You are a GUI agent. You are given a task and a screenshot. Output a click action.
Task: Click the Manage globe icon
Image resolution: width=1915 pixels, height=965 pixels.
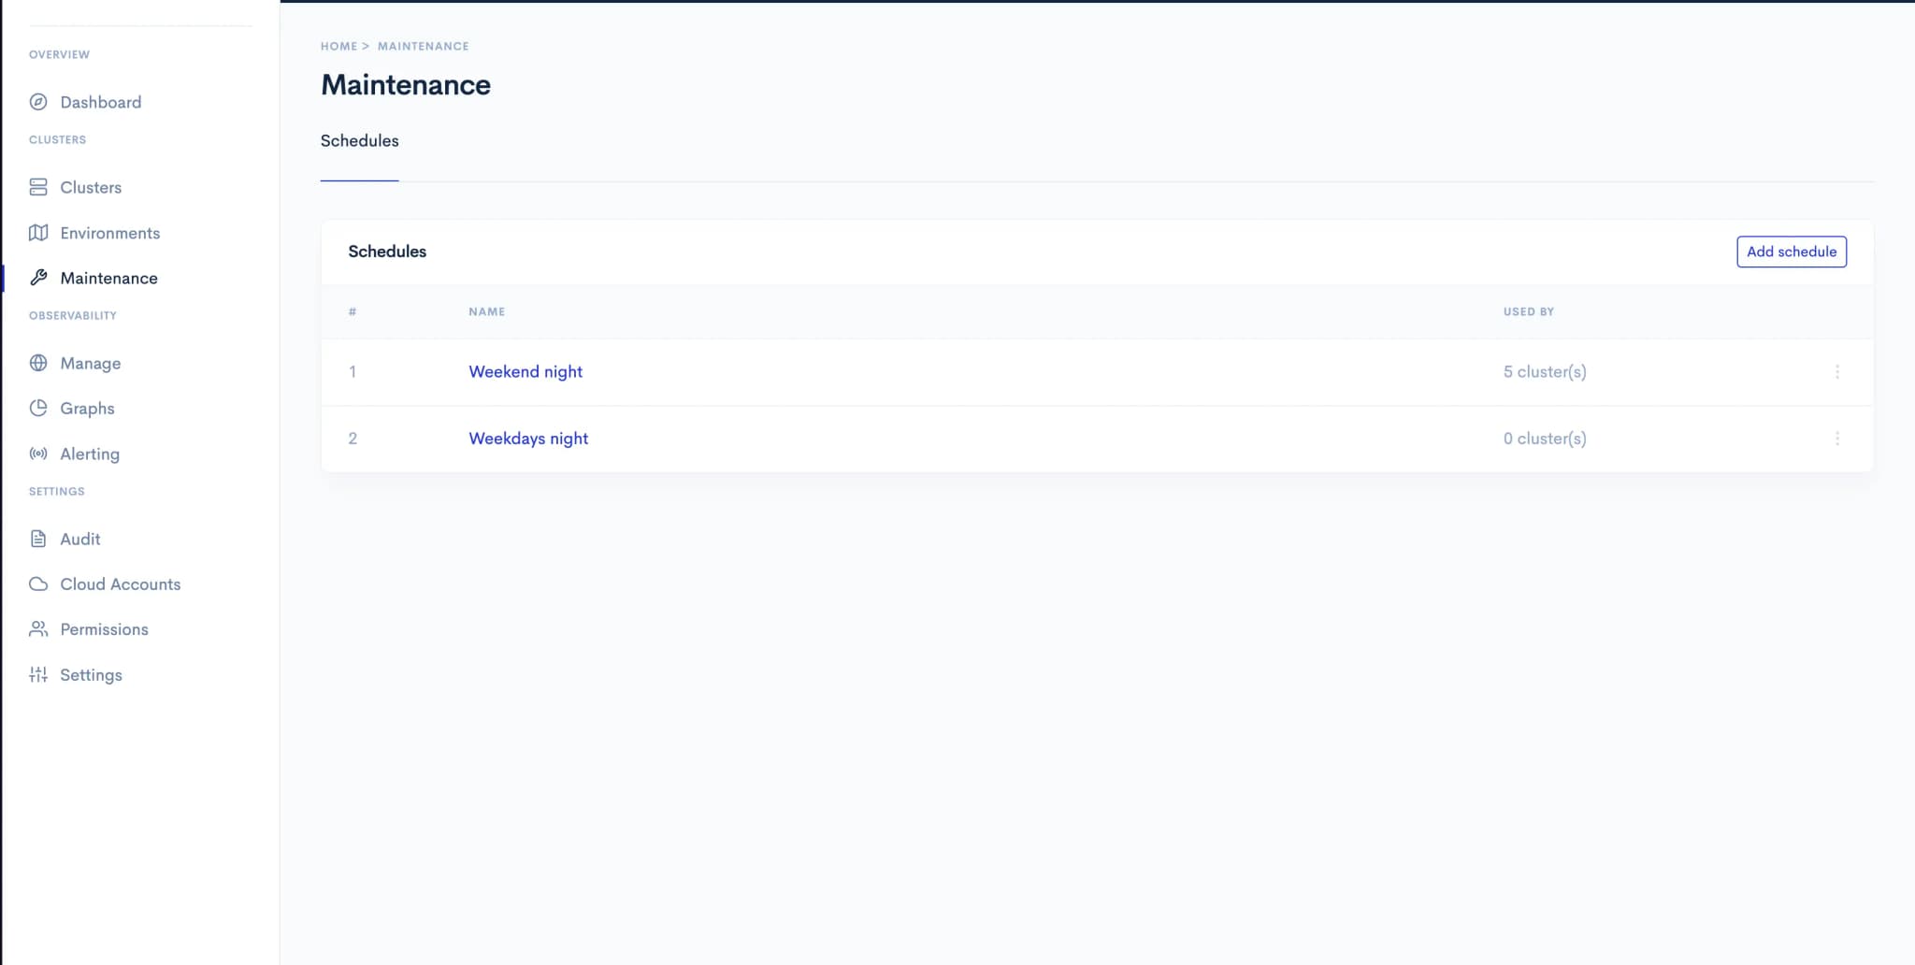pos(38,363)
